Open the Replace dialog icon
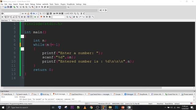Viewport: 196px width, 110px height. point(32,7)
